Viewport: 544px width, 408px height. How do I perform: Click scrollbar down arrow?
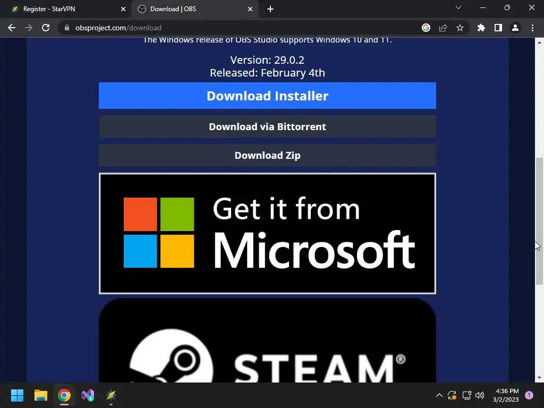click(x=539, y=378)
